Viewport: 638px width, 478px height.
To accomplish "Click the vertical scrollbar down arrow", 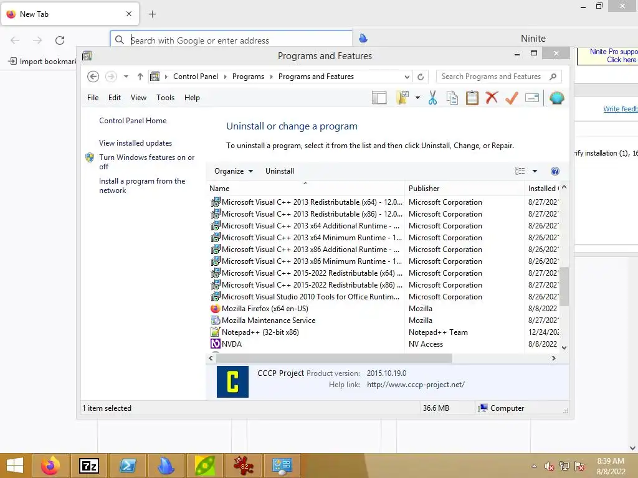I will [564, 348].
